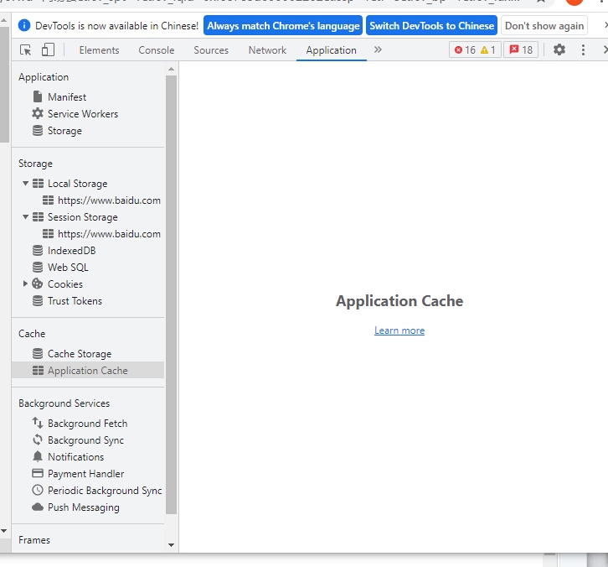Select Web SQL in the sidebar

68,268
